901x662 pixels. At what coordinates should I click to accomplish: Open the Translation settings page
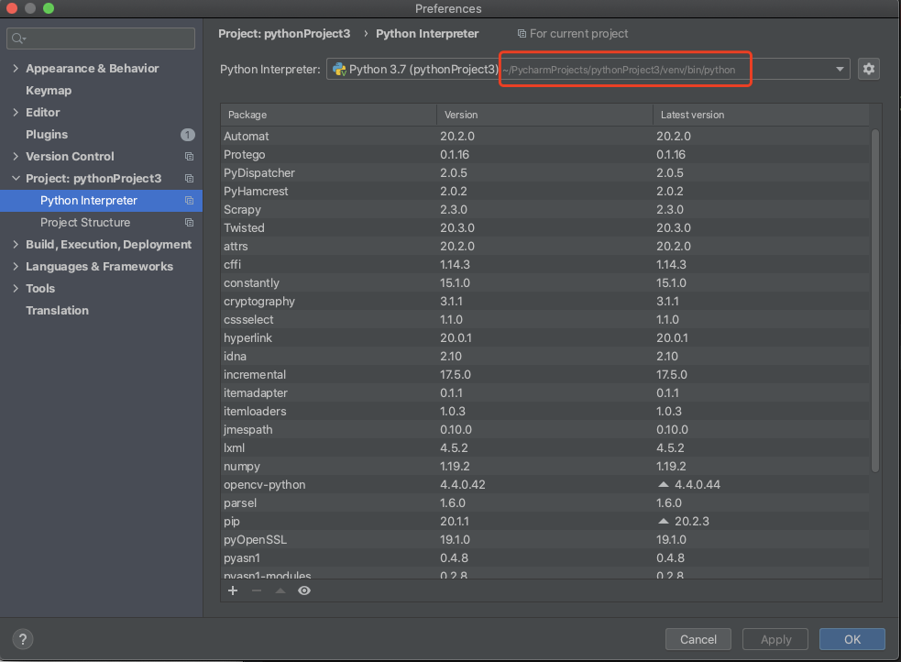pyautogui.click(x=57, y=310)
